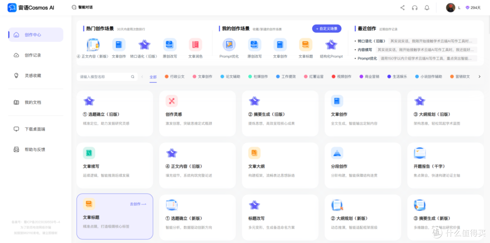Image resolution: width=490 pixels, height=243 pixels.
Task: Open the notification bell icon
Action: pyautogui.click(x=427, y=8)
